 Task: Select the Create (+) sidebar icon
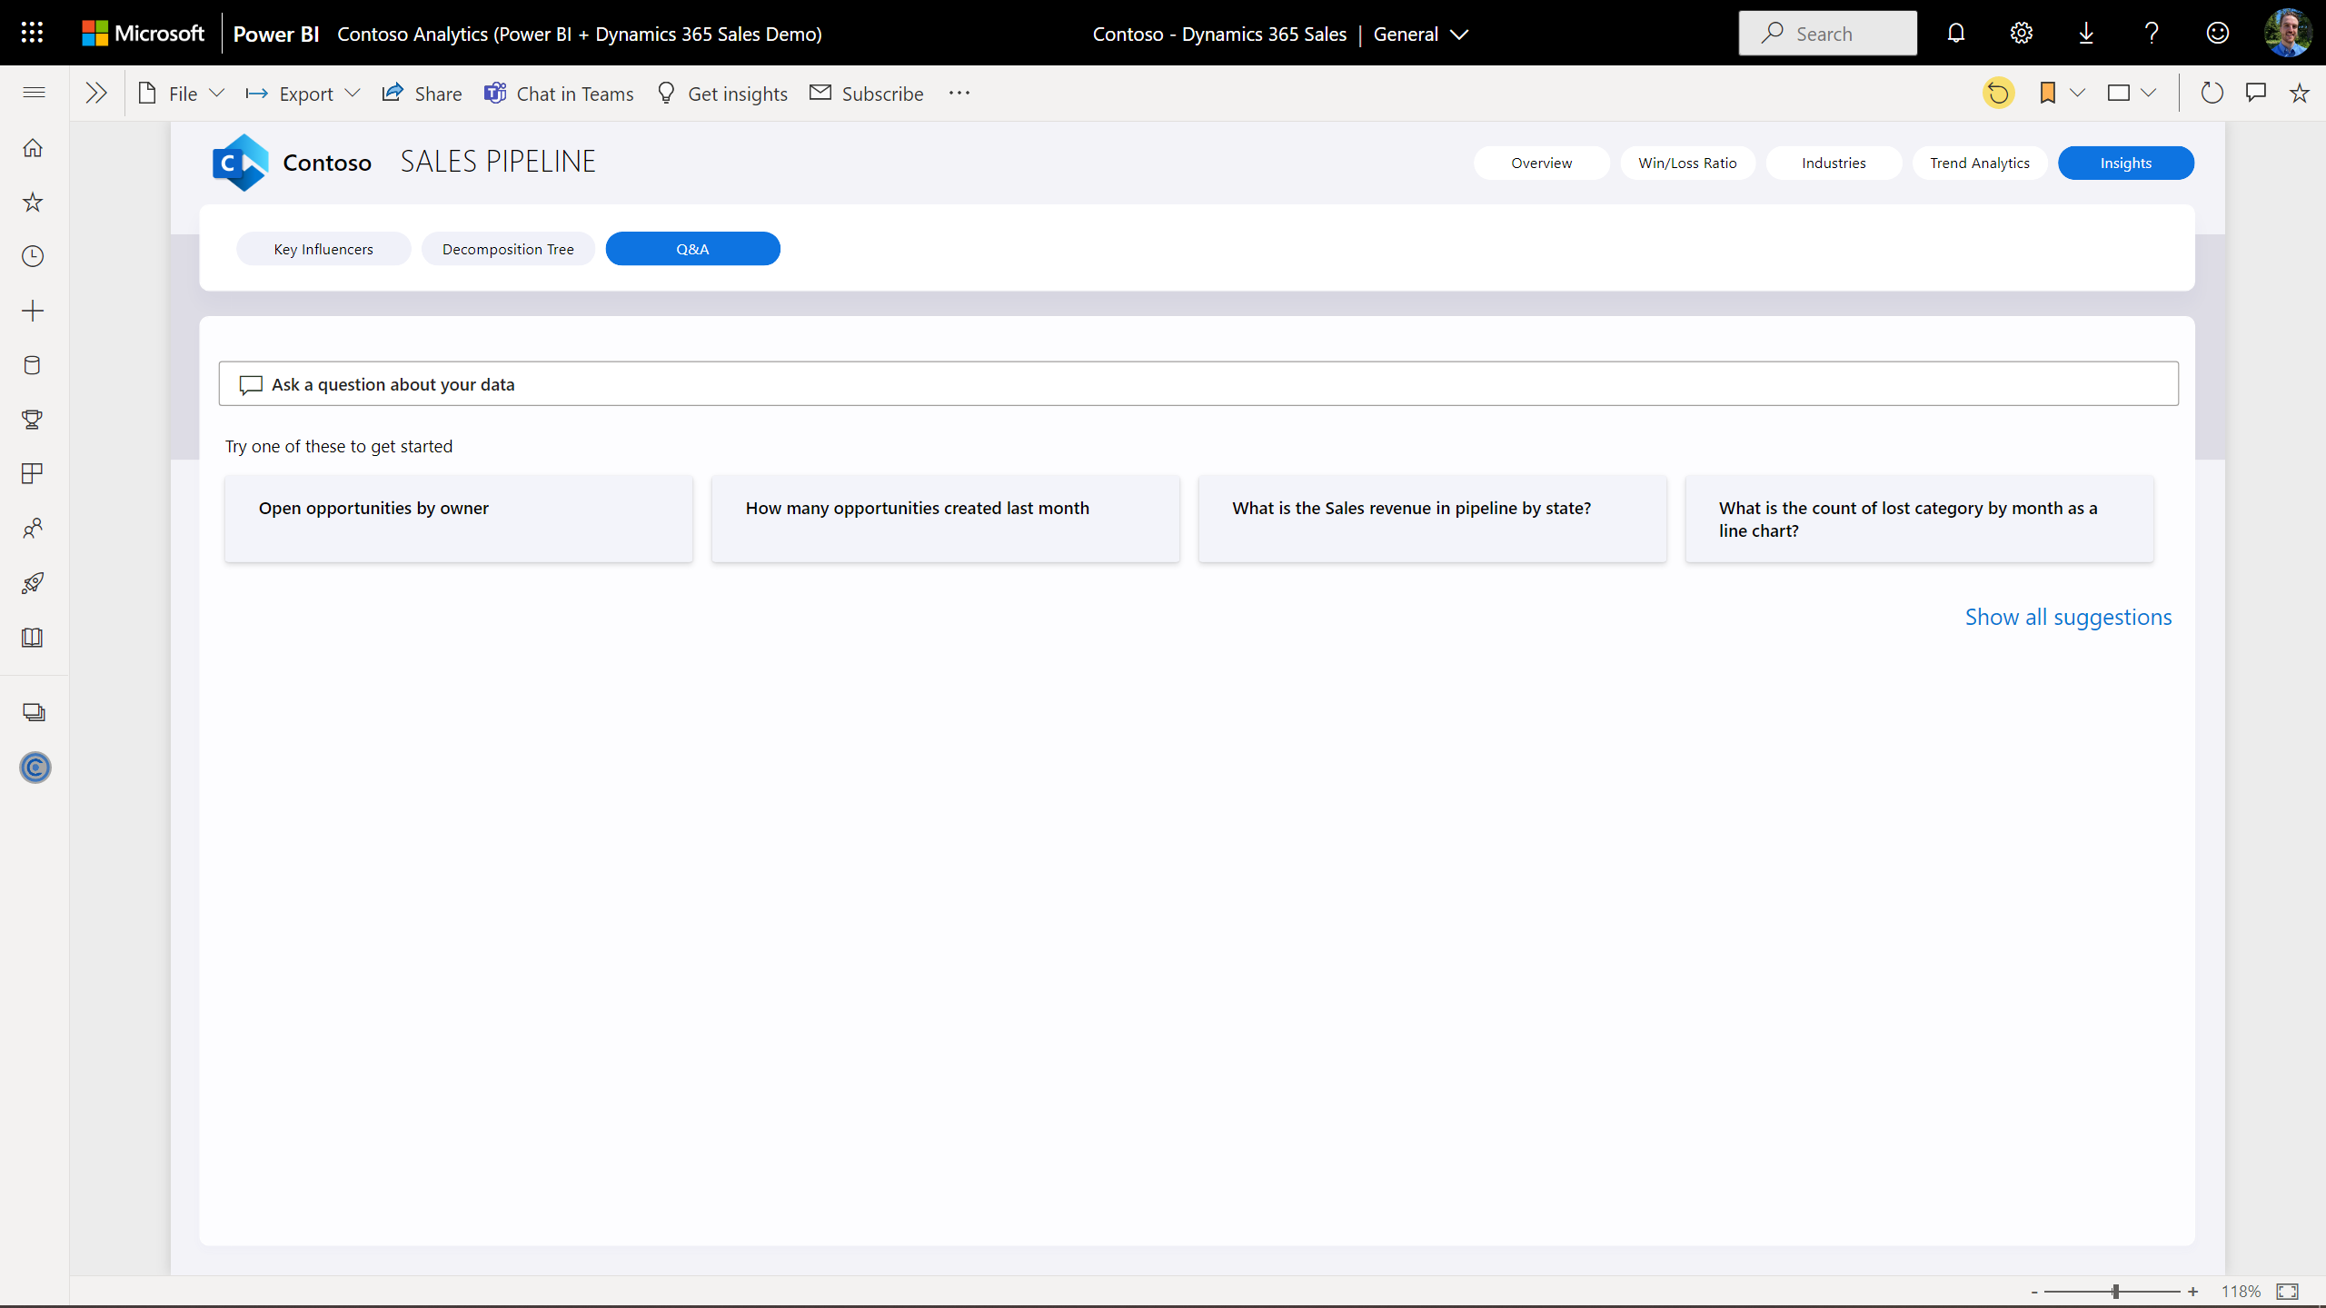tap(33, 310)
